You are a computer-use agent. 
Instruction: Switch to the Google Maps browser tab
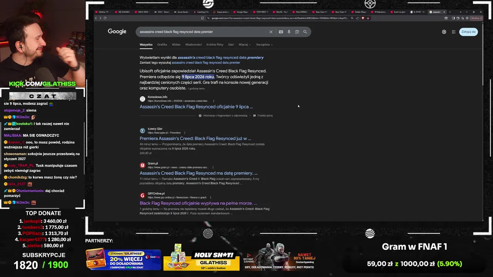240,12
